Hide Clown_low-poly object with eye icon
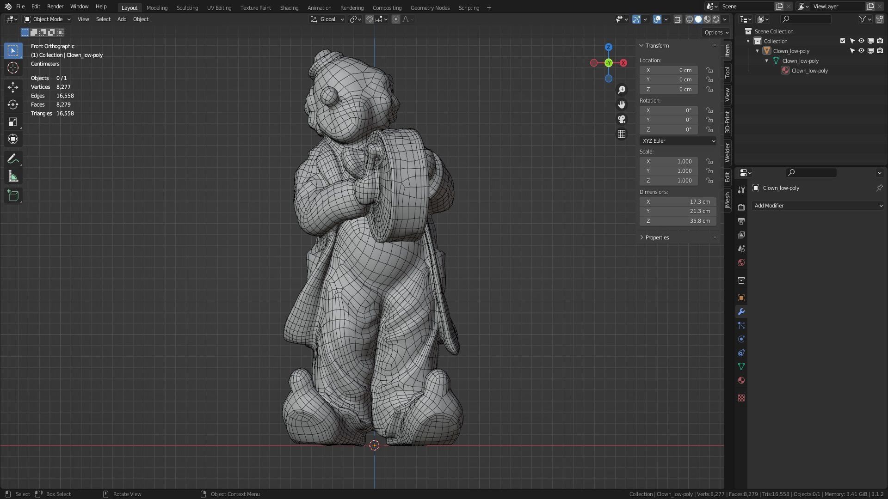The height and width of the screenshot is (499, 888). [x=861, y=51]
